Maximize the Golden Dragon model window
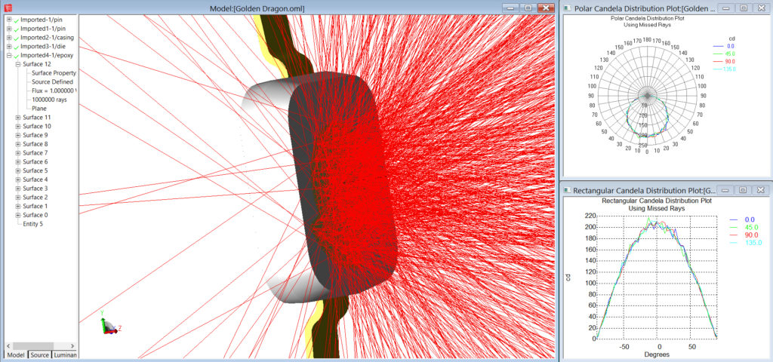Screen dimensions: 773x362 coord(528,8)
